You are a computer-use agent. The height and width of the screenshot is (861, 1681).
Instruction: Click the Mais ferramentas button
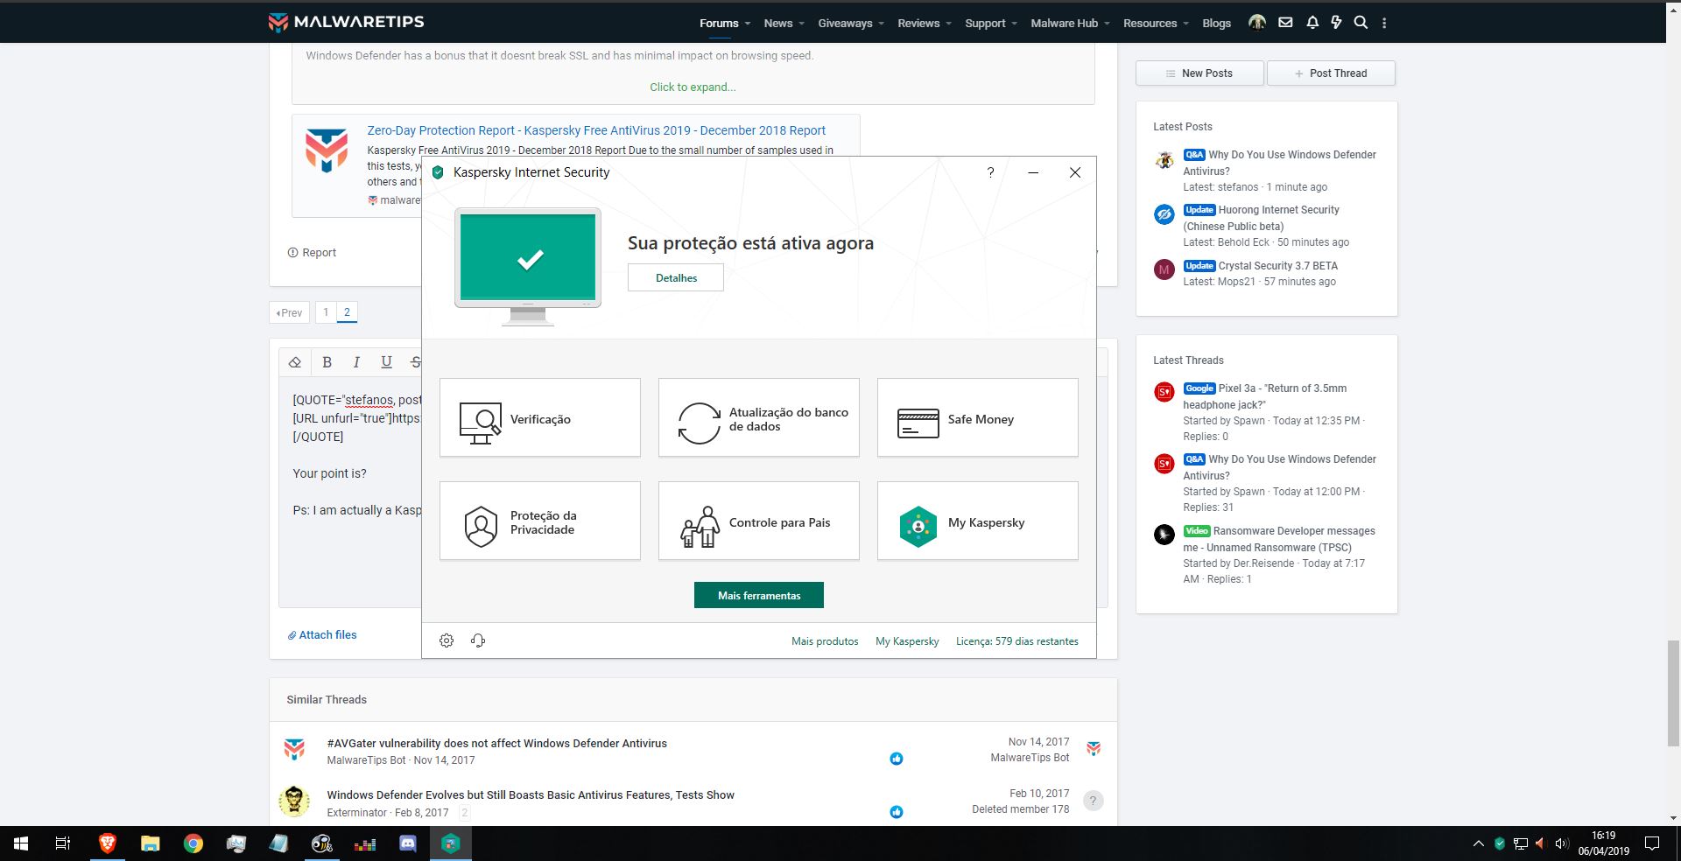759,595
